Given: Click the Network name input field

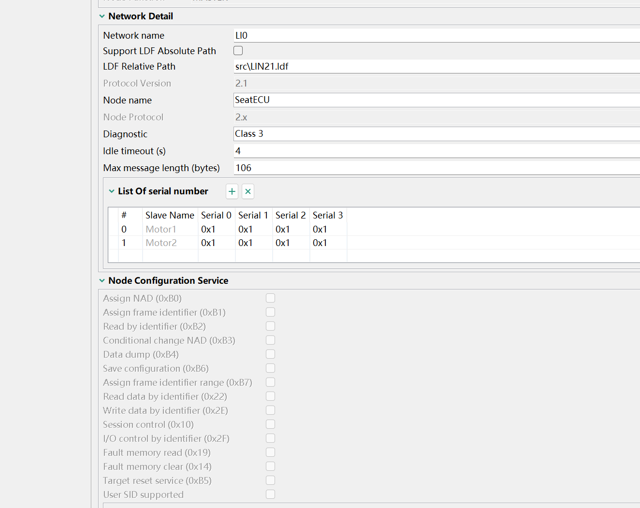Looking at the screenshot, I should pyautogui.click(x=435, y=35).
